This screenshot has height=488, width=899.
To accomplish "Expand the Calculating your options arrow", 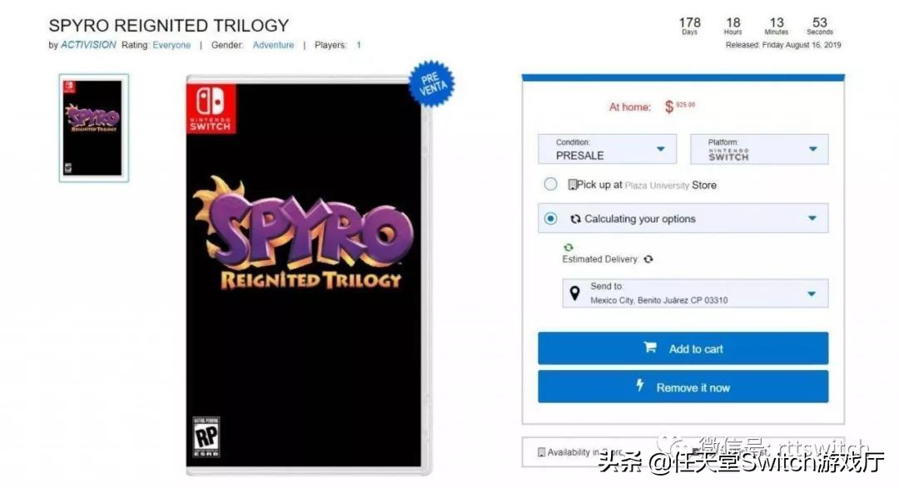I will pyautogui.click(x=812, y=218).
